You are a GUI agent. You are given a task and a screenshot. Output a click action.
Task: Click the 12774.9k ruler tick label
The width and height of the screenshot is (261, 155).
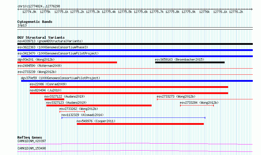click(x=29, y=12)
